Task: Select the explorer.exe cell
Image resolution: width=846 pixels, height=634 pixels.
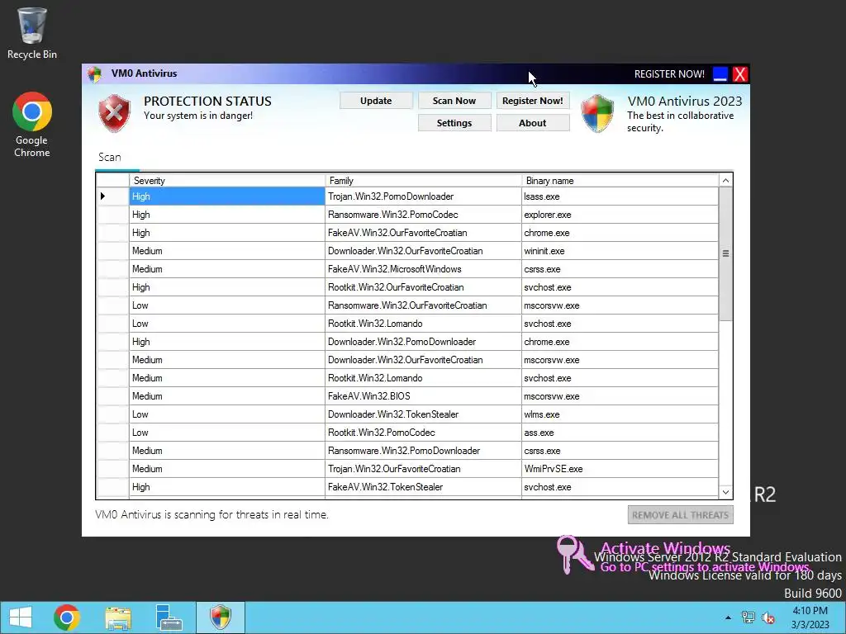Action: pyautogui.click(x=620, y=215)
